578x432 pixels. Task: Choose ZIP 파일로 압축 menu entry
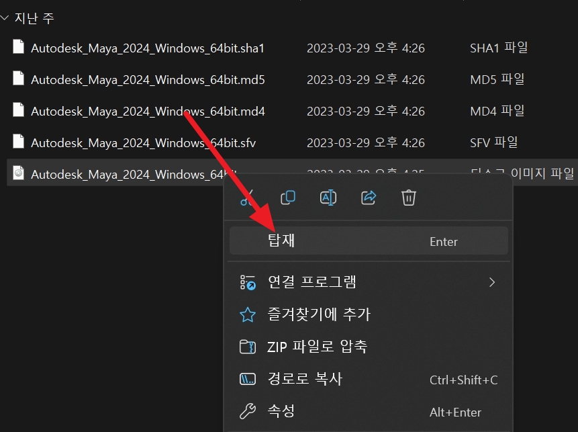369,347
